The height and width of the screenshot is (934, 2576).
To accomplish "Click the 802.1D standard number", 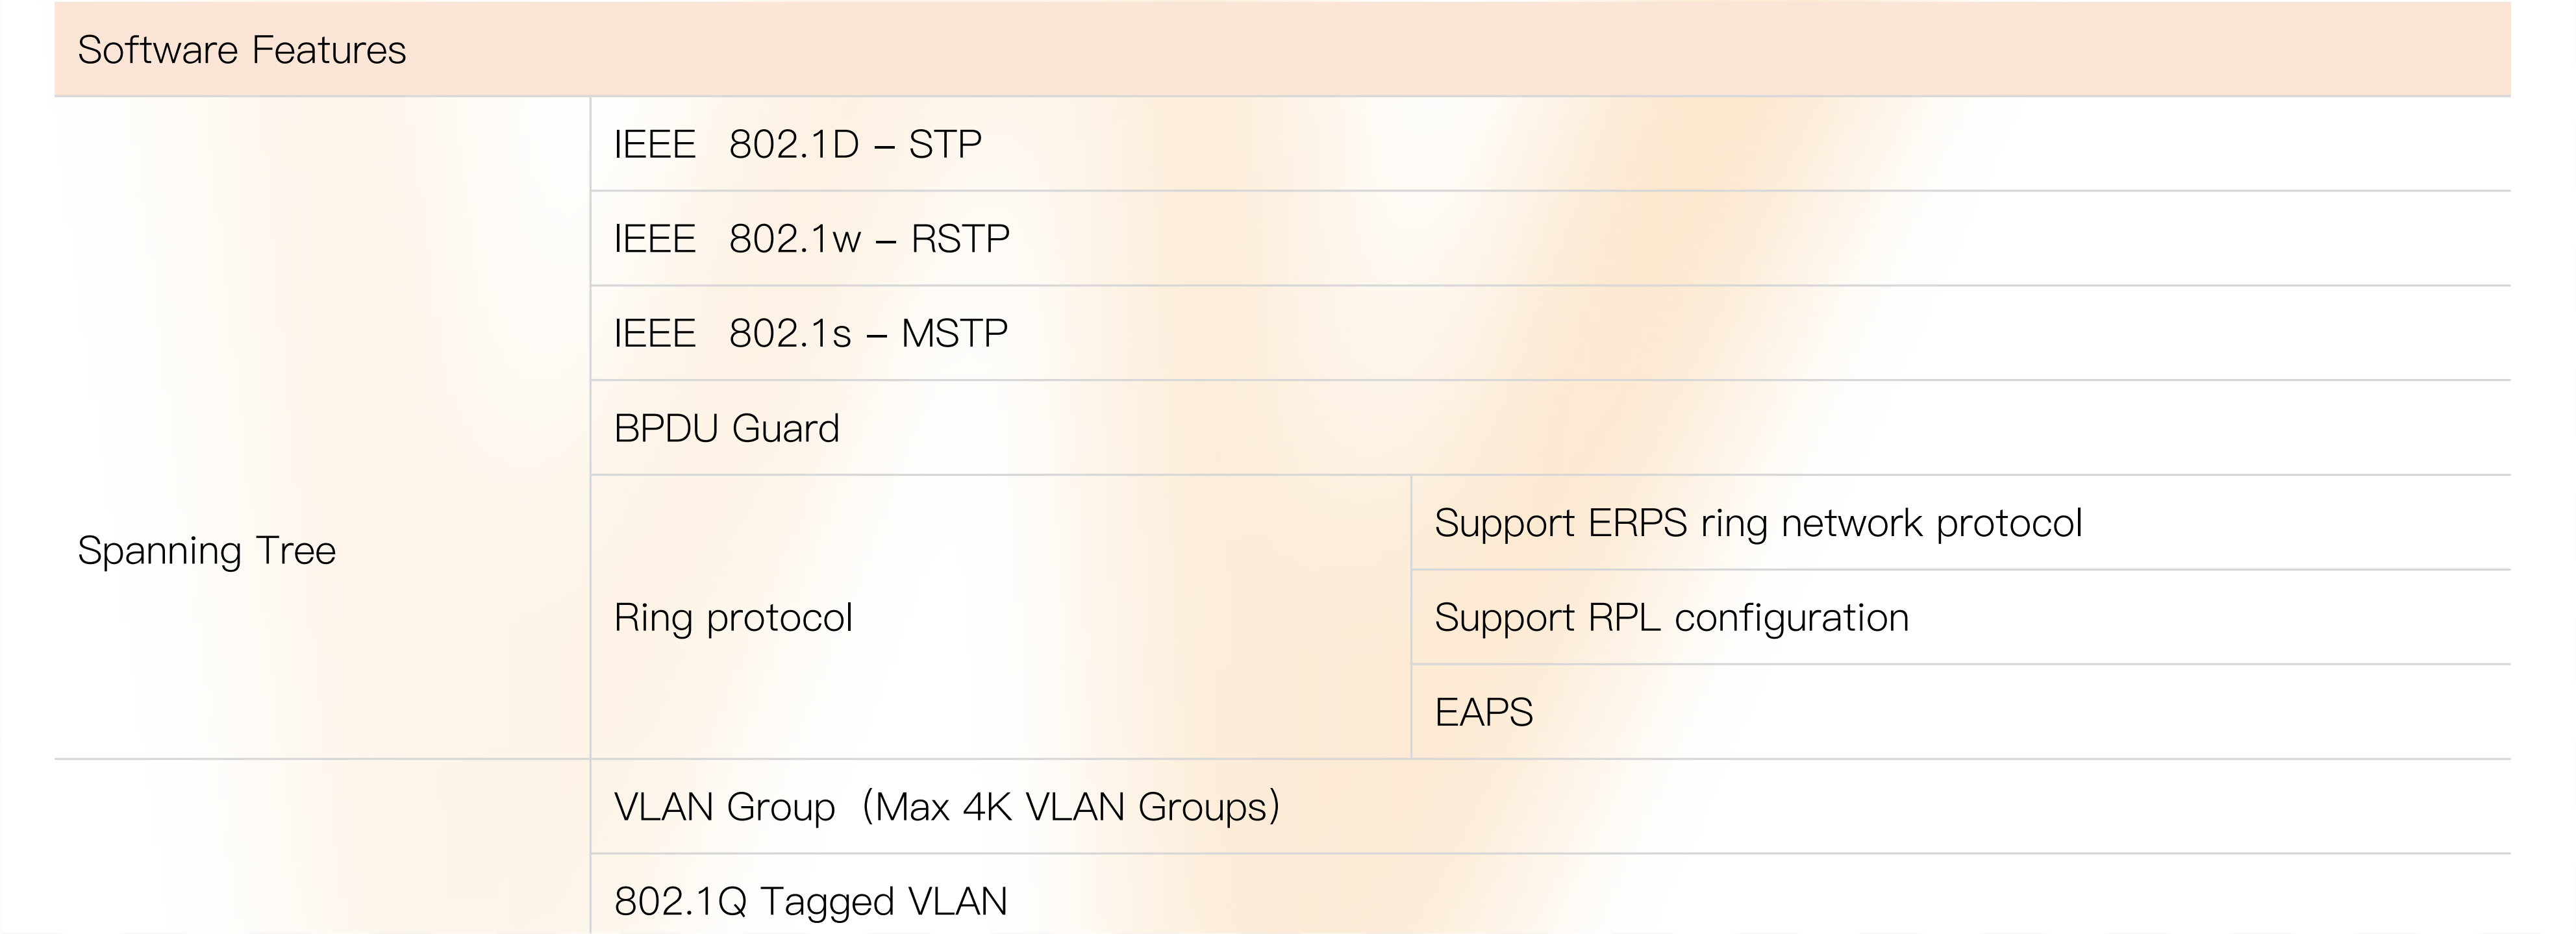I will 794,145.
